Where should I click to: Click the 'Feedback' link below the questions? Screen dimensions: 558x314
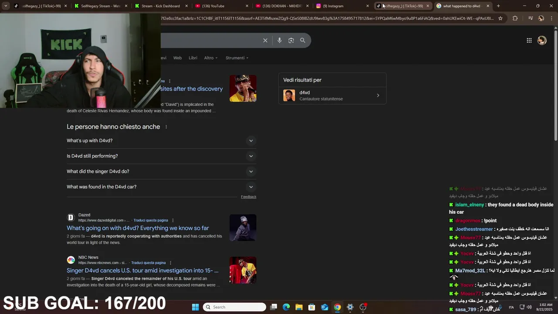pos(248,197)
